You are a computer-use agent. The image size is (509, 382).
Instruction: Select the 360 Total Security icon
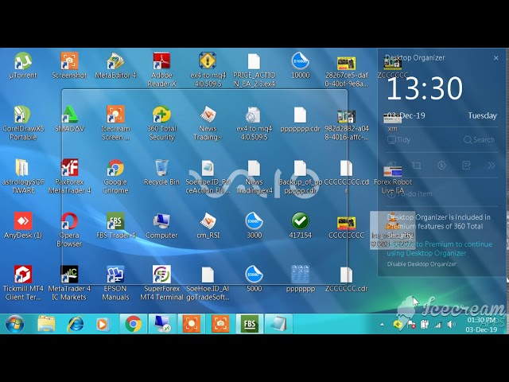click(x=161, y=115)
